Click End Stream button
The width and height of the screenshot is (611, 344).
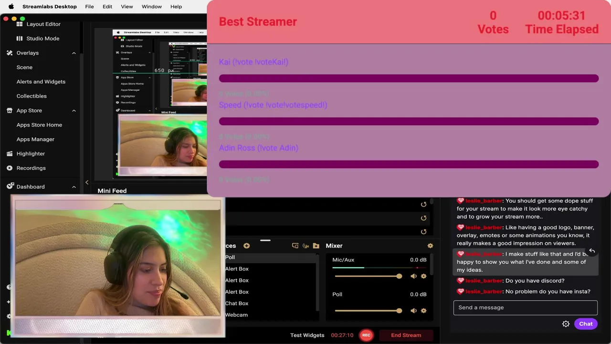[x=406, y=335]
